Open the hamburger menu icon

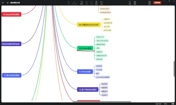point(3,3)
